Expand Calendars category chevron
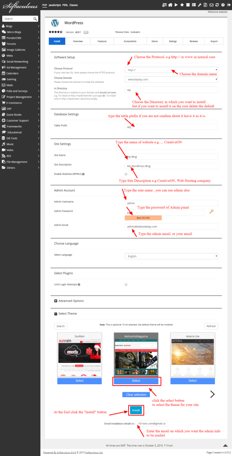This screenshot has width=232, height=456. (39, 73)
